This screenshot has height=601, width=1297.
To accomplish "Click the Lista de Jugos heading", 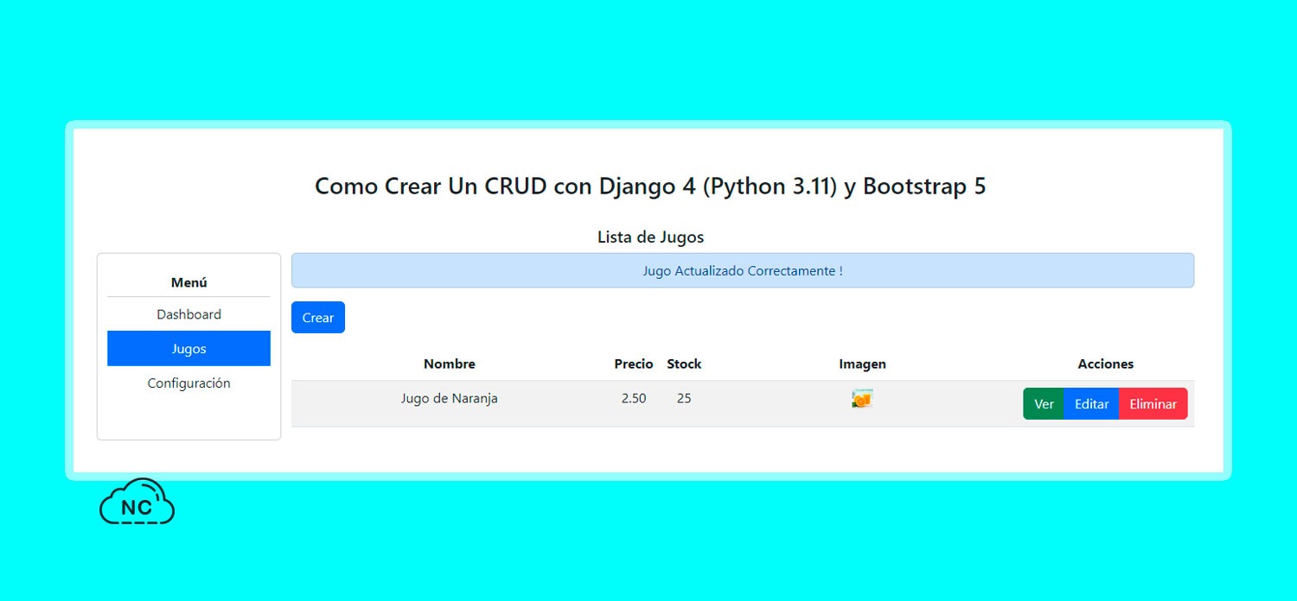I will (x=650, y=237).
